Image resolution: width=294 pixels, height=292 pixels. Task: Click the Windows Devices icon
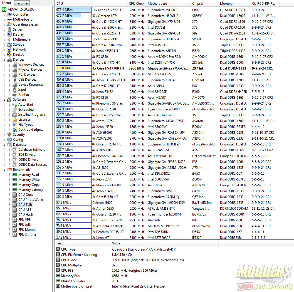pyautogui.click(x=15, y=65)
